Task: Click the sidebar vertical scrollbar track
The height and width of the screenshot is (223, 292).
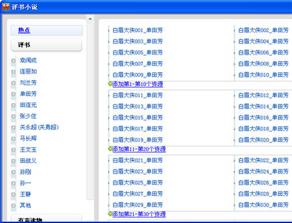Action: [x=90, y=111]
